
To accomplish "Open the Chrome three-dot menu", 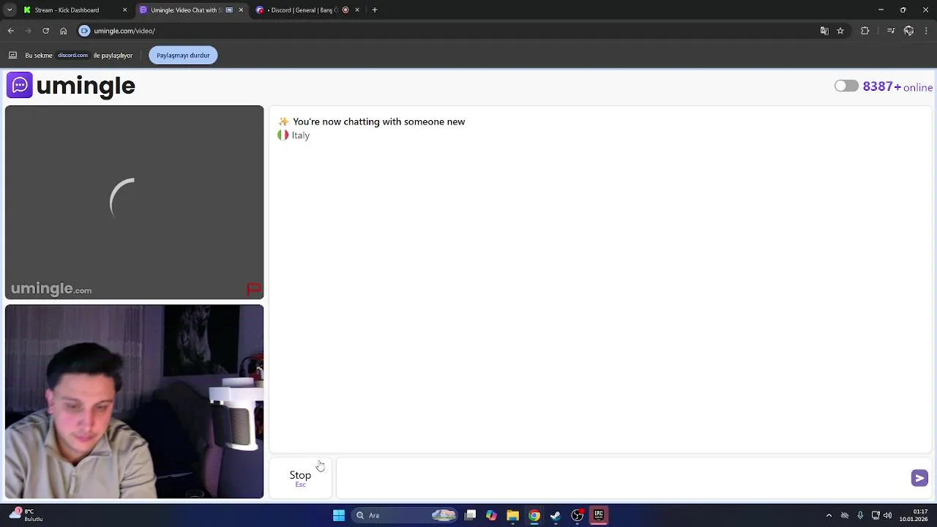I will tap(926, 31).
